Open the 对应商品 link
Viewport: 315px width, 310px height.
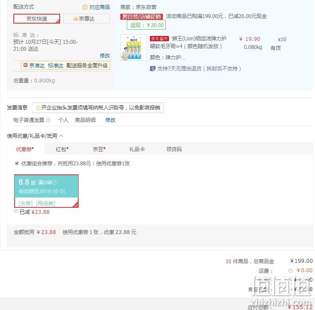99,7
